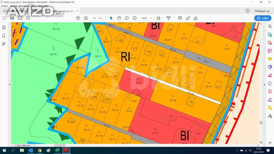Zoom out with the minus icon

pyautogui.click(x=127, y=18)
